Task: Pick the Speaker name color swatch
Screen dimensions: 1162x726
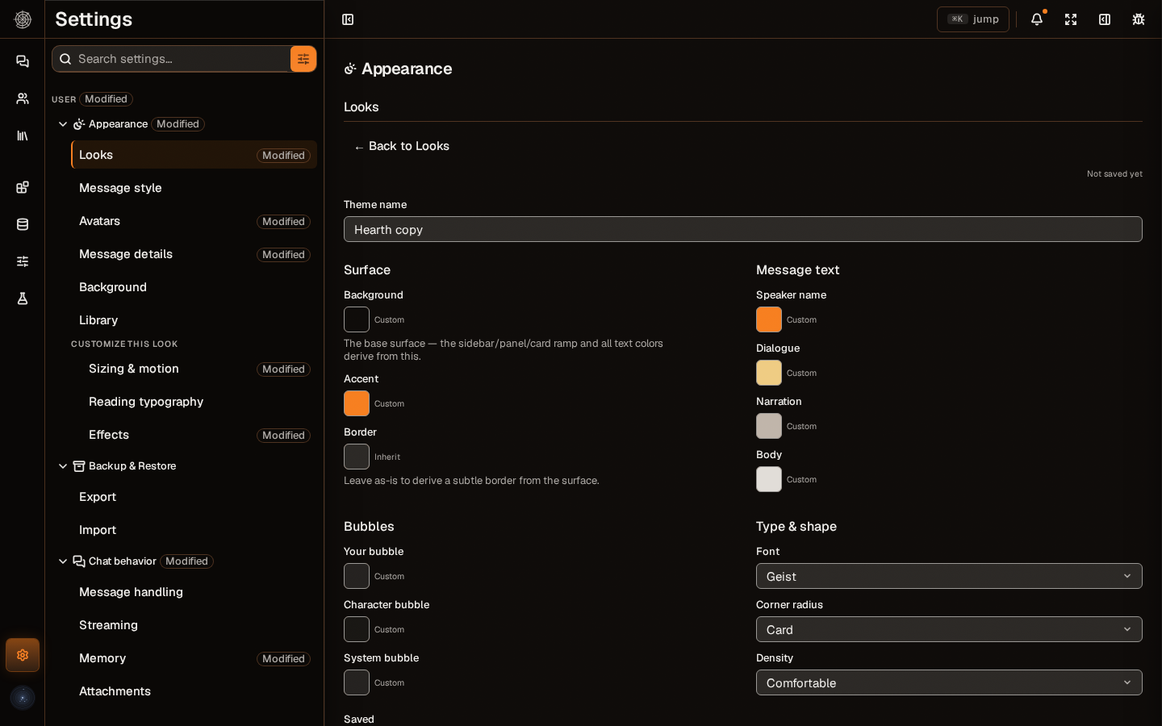Action: point(769,319)
